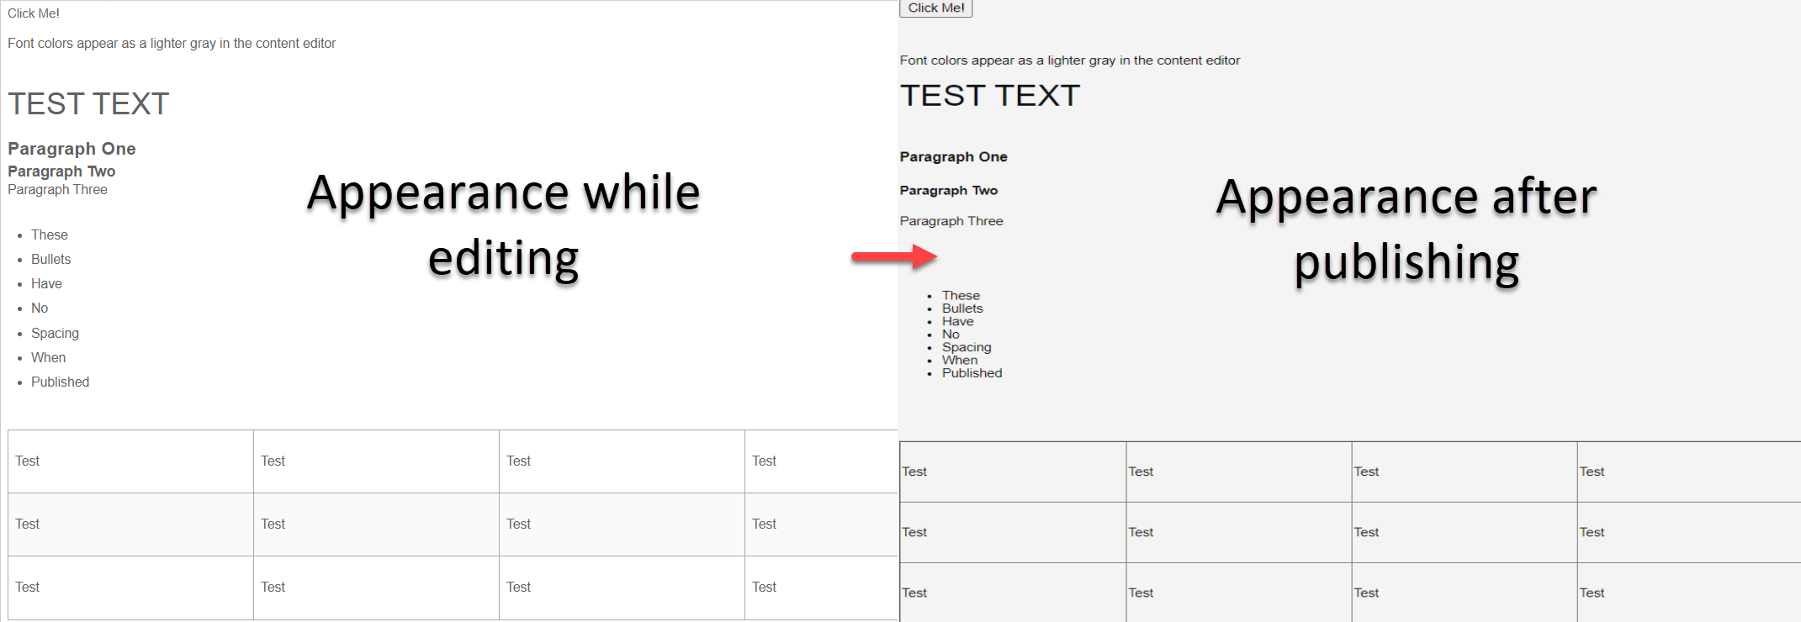Click the font colors sentence in editor
This screenshot has width=1801, height=622.
pyautogui.click(x=172, y=44)
